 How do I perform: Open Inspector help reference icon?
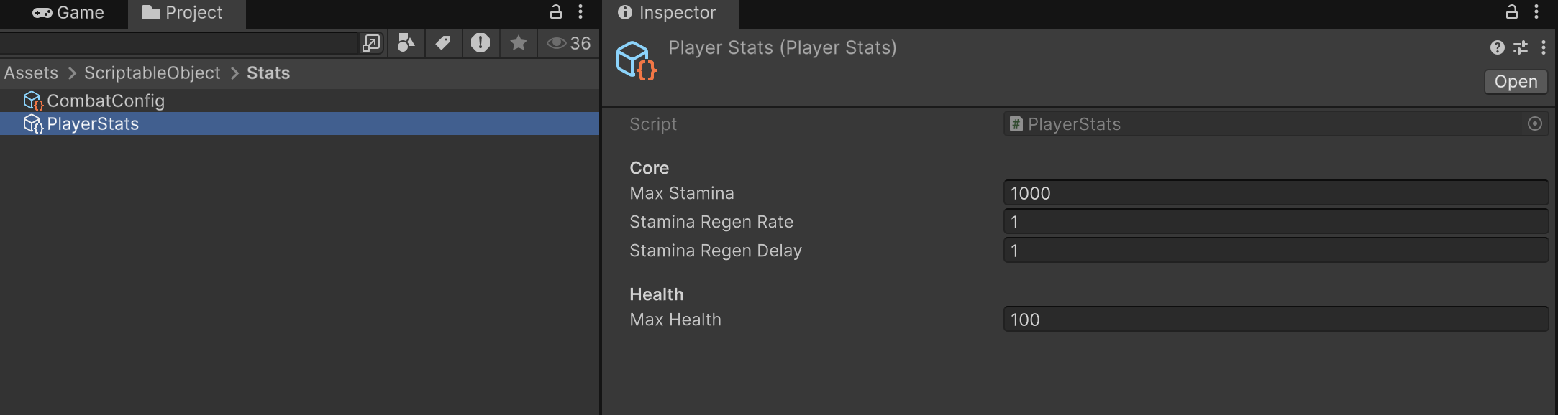1497,47
